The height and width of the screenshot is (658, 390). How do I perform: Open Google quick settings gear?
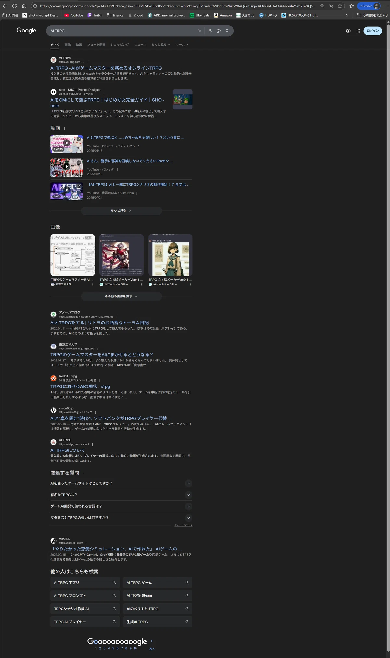348,31
